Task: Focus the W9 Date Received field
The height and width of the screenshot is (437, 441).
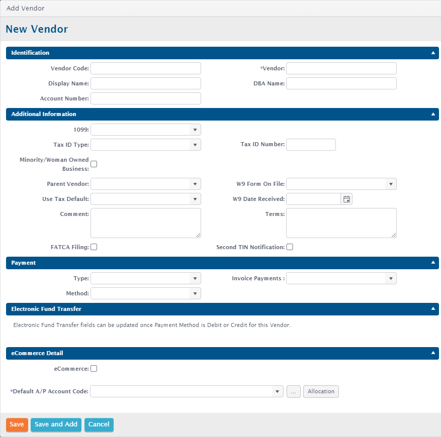Action: pos(314,199)
